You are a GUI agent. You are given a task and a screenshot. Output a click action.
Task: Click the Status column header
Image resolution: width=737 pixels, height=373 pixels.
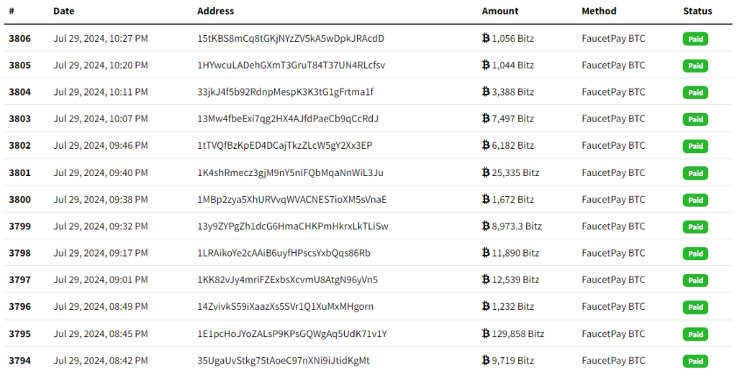tap(697, 11)
